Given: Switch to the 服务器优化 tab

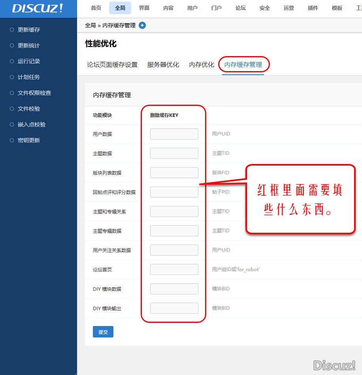Looking at the screenshot, I should (163, 65).
